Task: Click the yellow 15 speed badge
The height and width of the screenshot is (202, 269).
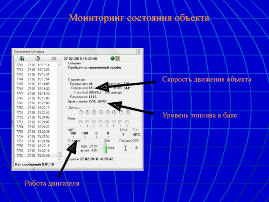Action: pos(117,59)
